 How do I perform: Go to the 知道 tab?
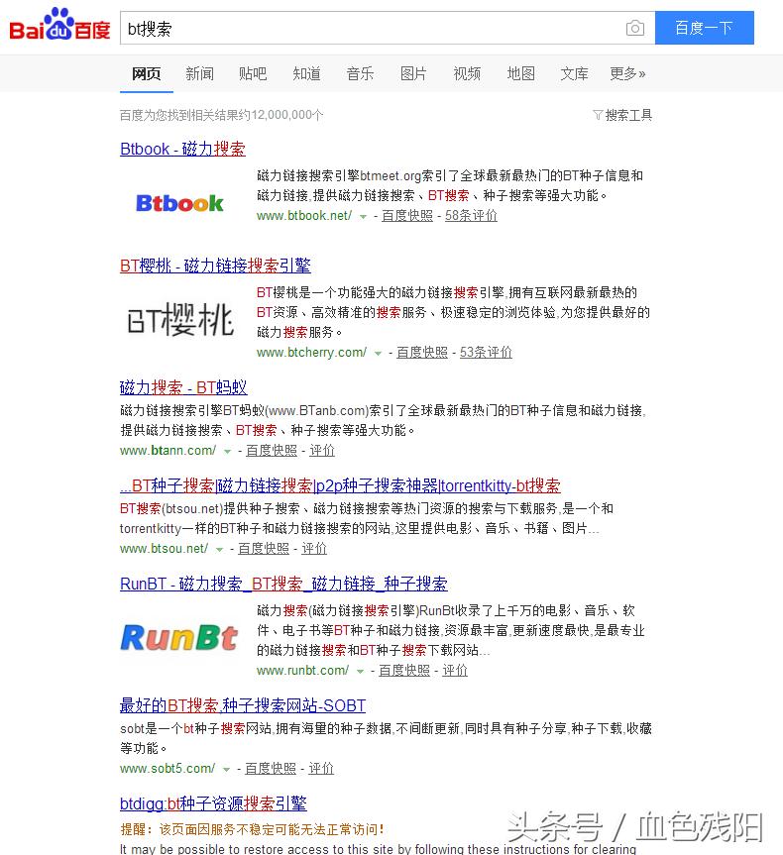[306, 73]
